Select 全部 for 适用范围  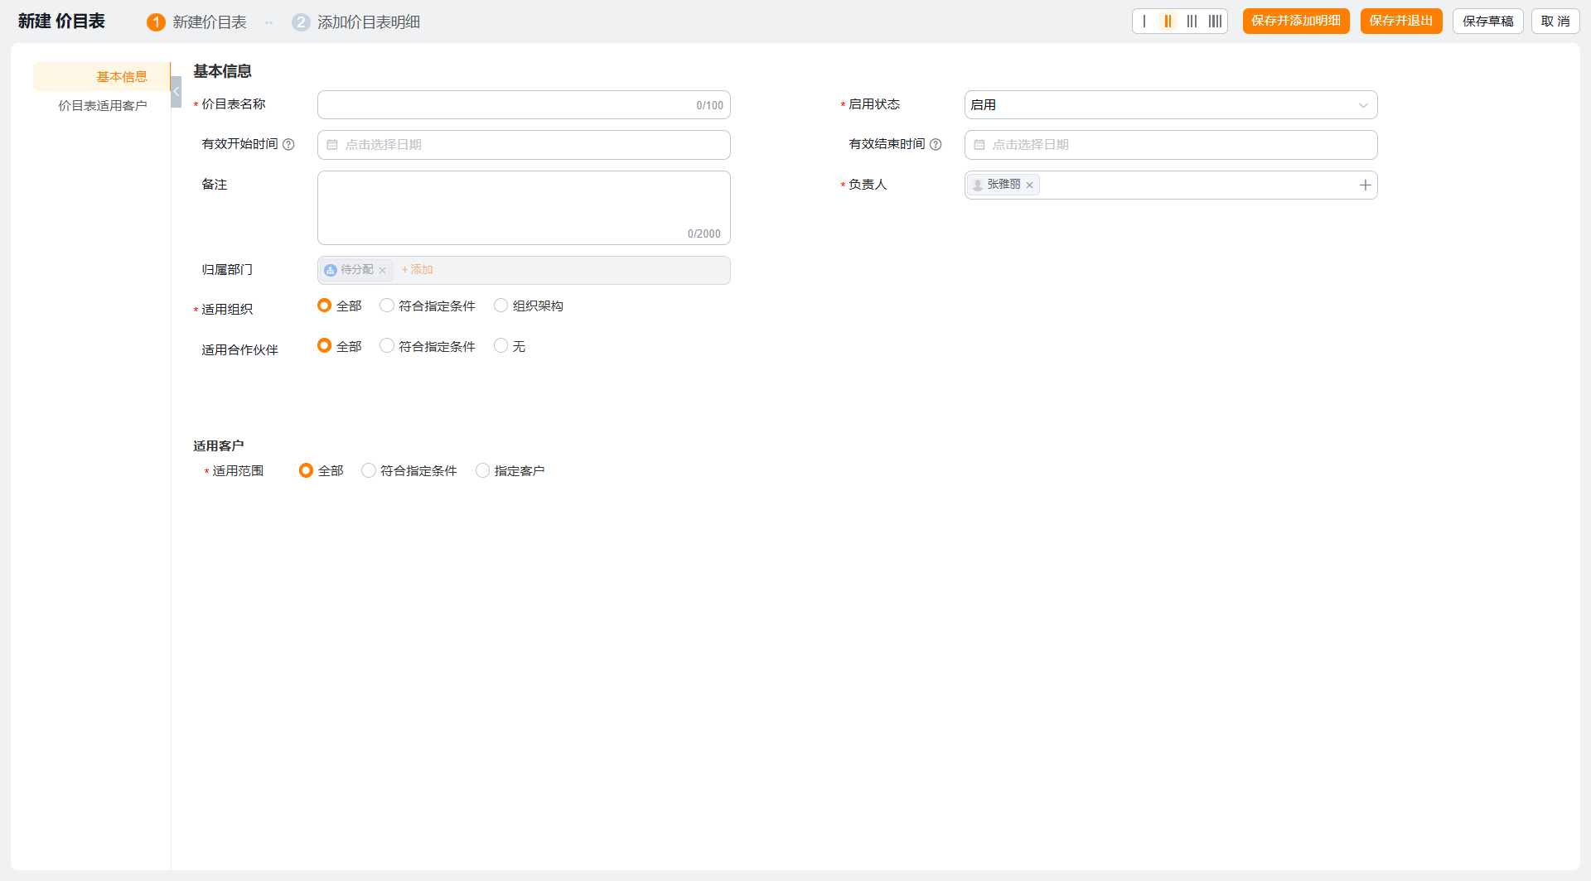tap(306, 471)
